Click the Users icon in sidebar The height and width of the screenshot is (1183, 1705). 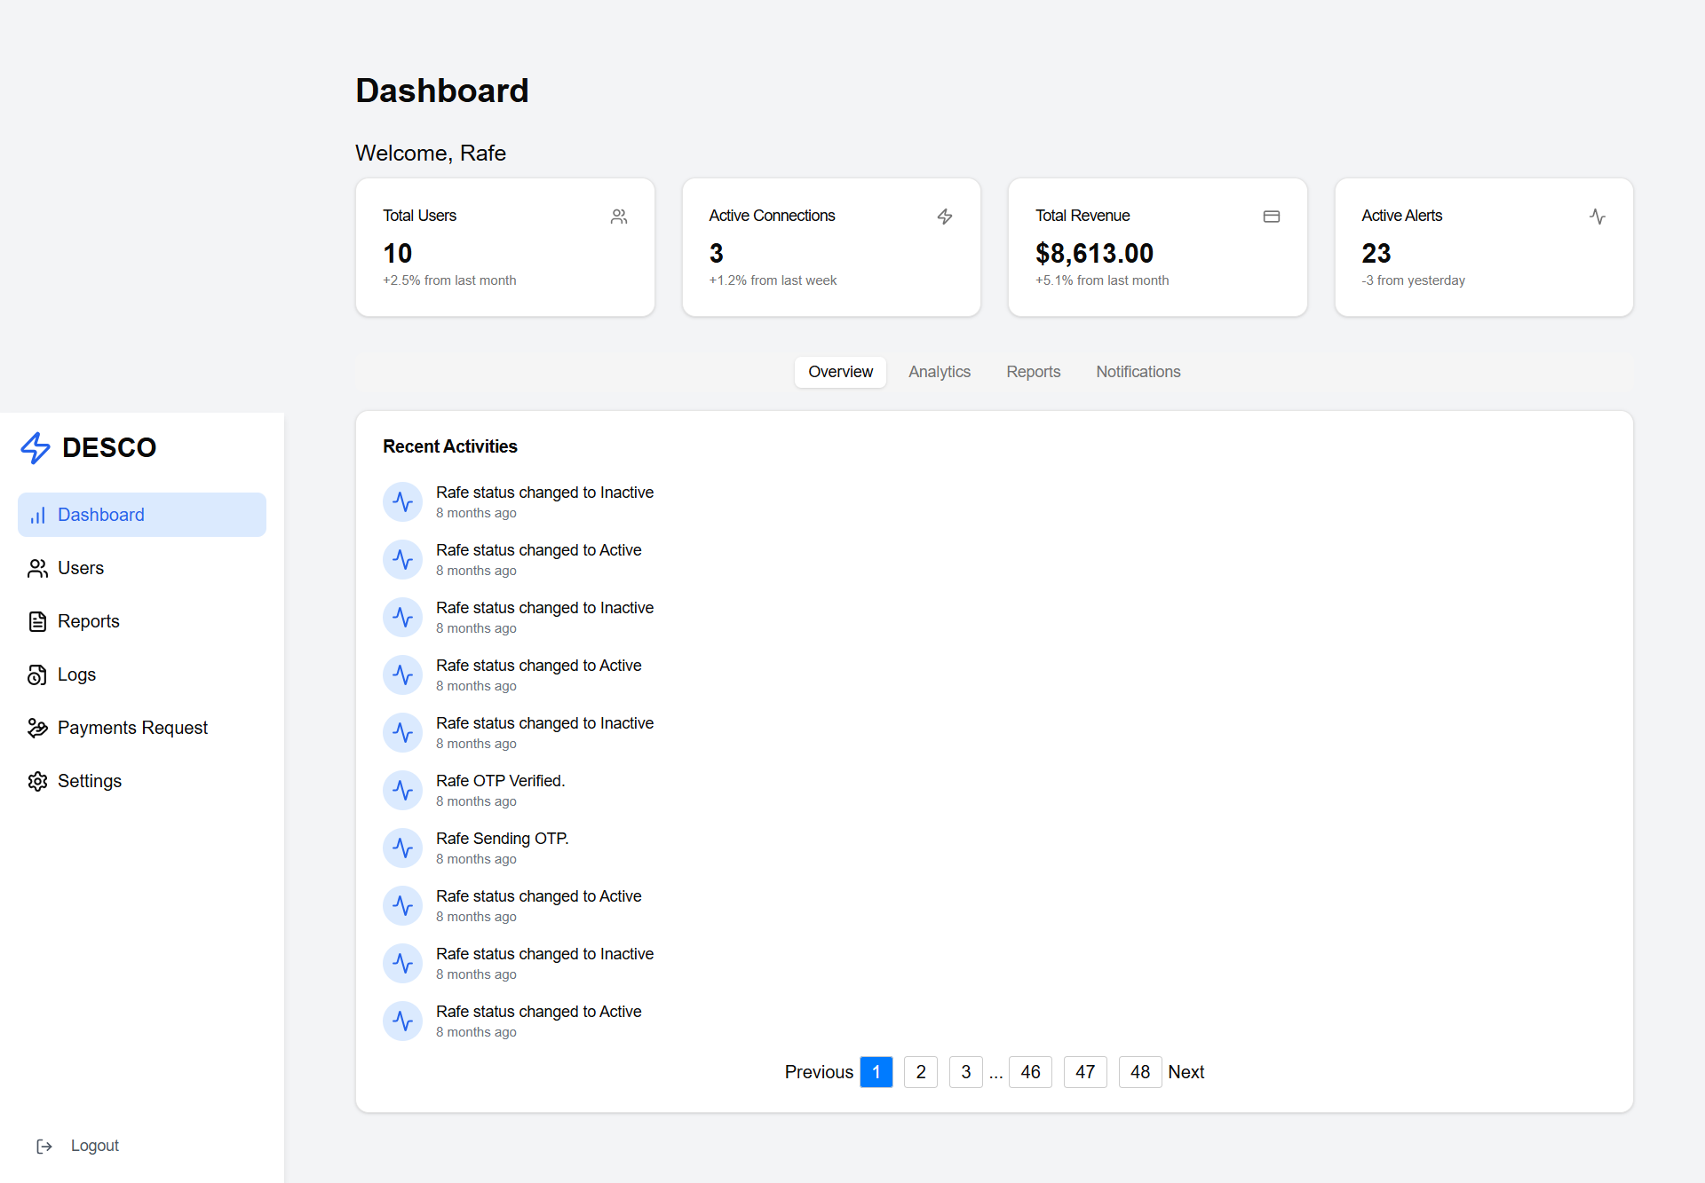pos(37,569)
